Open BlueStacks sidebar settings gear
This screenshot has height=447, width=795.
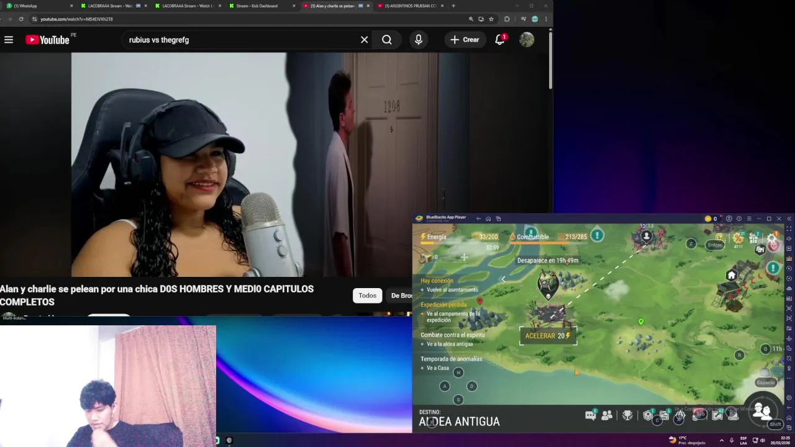tap(789, 398)
